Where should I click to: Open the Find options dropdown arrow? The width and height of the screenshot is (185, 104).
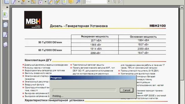[x=109, y=1]
